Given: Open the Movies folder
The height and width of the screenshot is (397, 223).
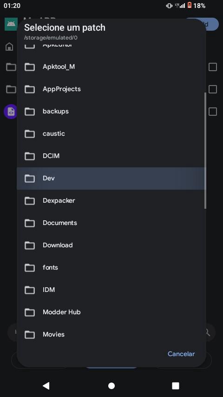Looking at the screenshot, I should click(111, 334).
